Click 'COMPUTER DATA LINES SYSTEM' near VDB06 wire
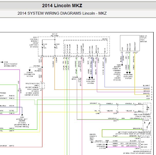 click(x=101, y=146)
